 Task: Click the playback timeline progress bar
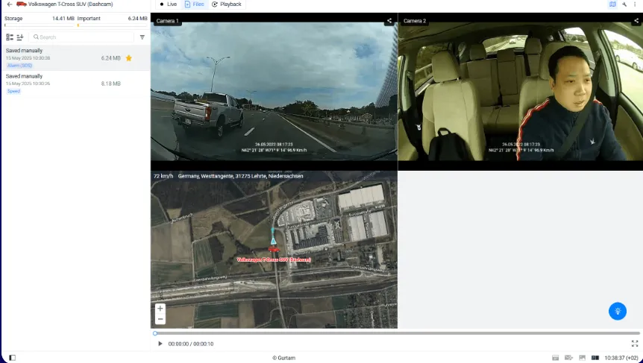click(397, 333)
